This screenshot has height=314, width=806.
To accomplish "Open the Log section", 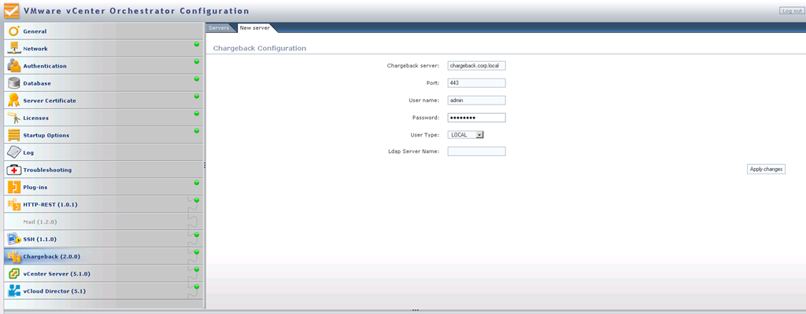I will [x=103, y=152].
